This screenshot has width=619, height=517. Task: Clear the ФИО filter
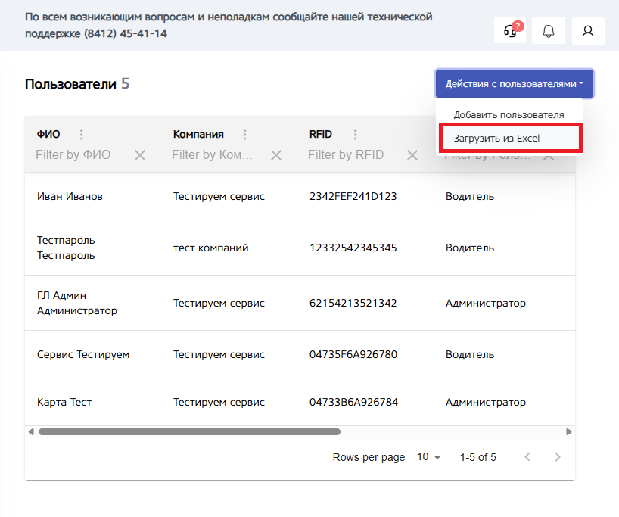tap(140, 155)
